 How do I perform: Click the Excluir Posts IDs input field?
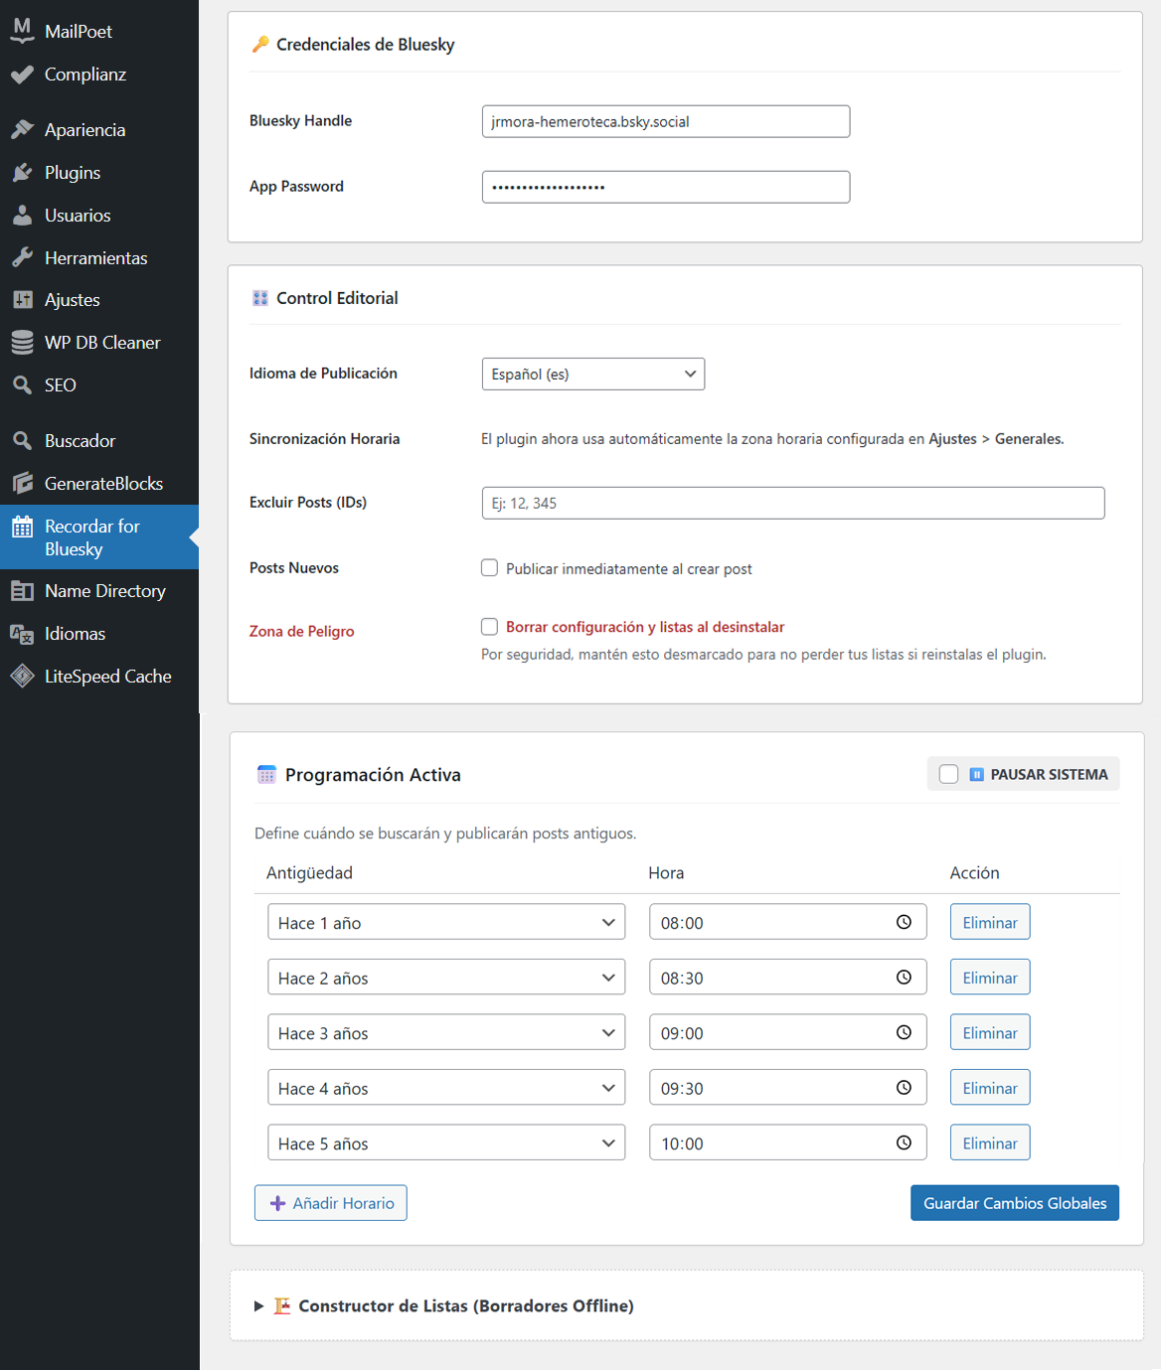(792, 503)
